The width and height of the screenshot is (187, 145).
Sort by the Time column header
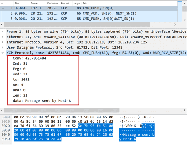[x=17, y=3]
